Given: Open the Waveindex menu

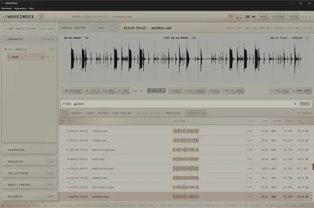Looking at the screenshot, I should pos(7,8).
